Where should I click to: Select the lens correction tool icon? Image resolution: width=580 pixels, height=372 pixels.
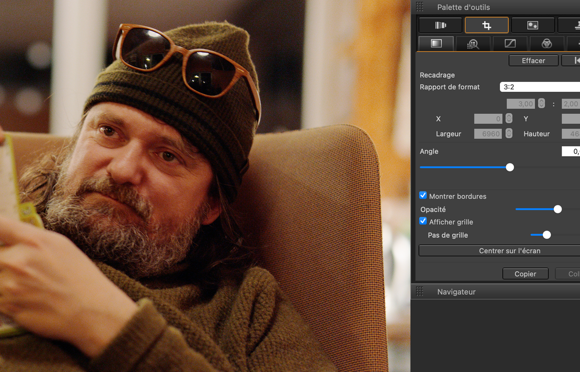click(440, 25)
